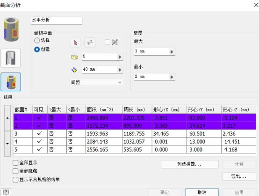Expand arrow of the 最小 2 mm field

[172, 77]
